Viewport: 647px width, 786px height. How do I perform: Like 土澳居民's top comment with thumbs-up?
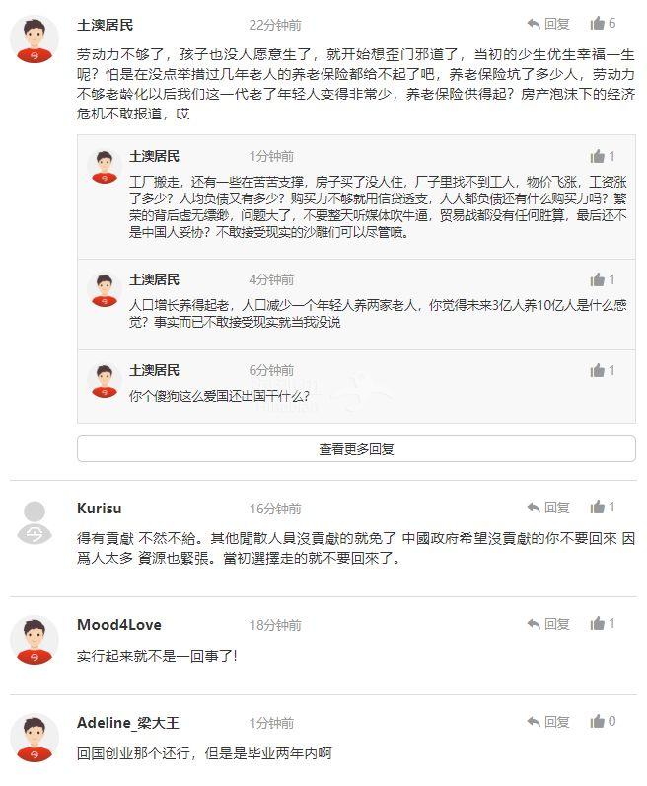click(598, 24)
